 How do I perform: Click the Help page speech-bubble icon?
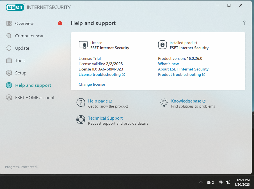point(81,103)
